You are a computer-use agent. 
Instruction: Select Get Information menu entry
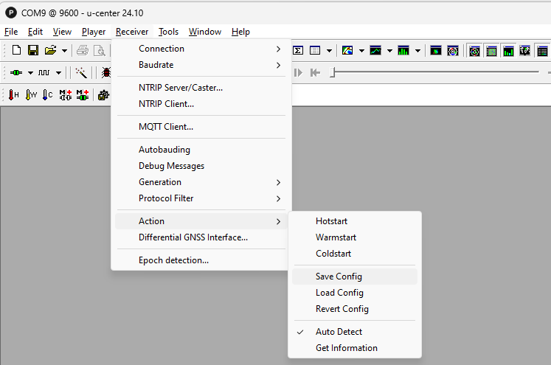click(x=355, y=348)
